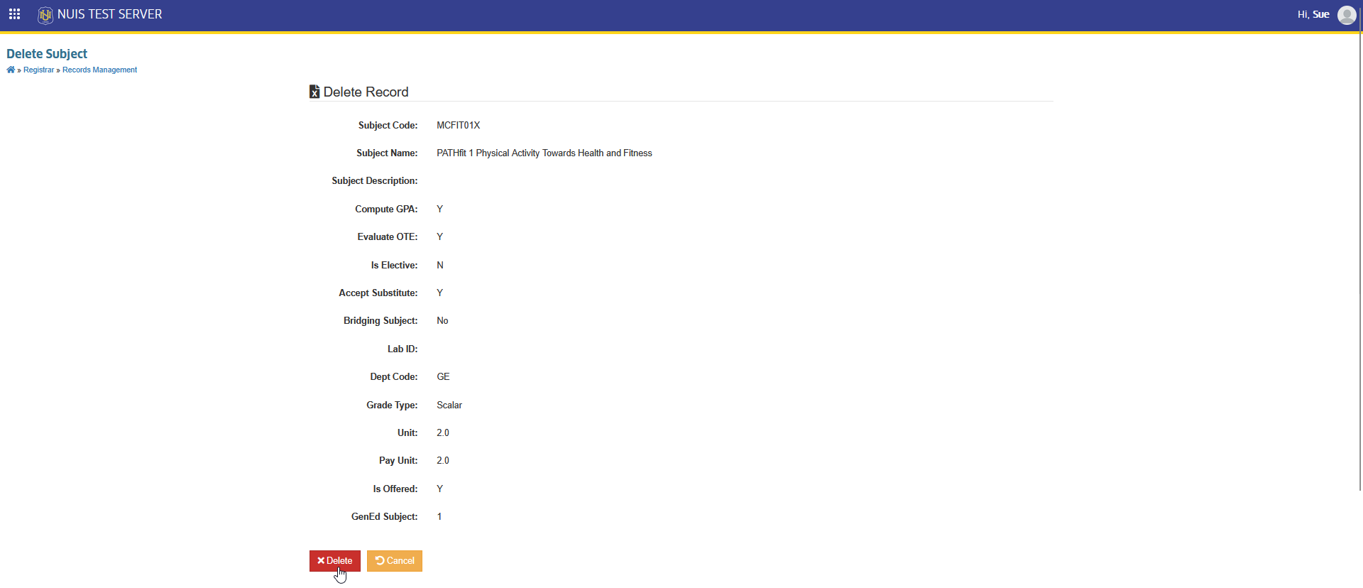Click the Scalar grade type value
The height and width of the screenshot is (588, 1363).
point(449,405)
